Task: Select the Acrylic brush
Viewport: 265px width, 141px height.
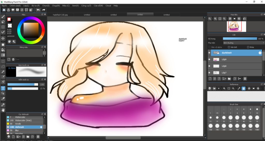Action: tap(25, 124)
